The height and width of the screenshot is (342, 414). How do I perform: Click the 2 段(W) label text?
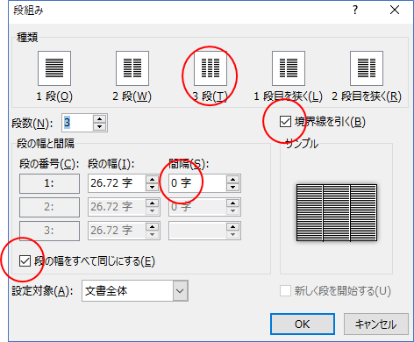132,96
